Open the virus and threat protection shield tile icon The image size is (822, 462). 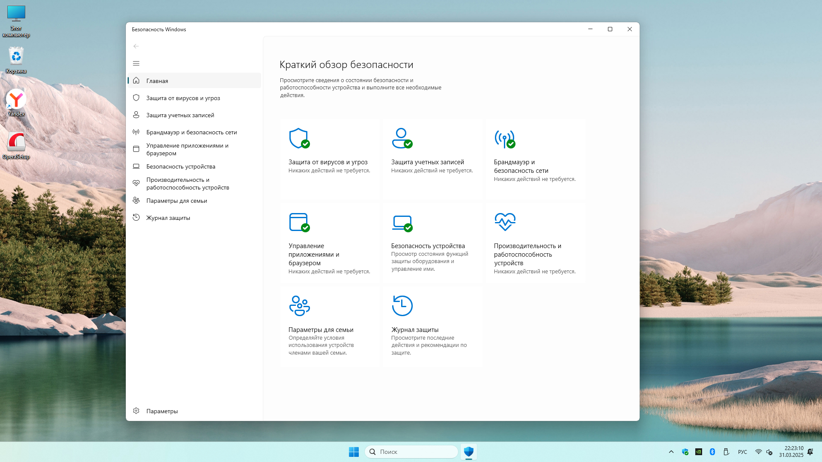pyautogui.click(x=299, y=138)
